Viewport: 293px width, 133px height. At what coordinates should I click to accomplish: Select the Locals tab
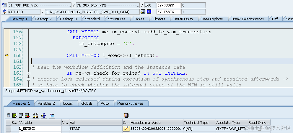point(68,103)
